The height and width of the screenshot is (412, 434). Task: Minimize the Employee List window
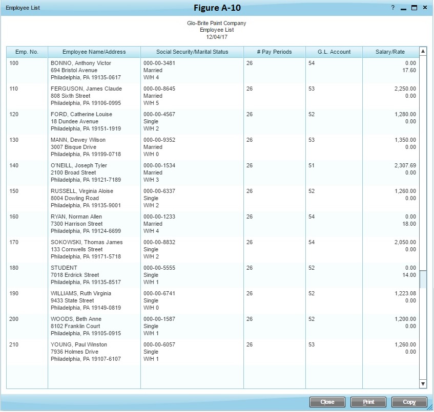point(404,8)
